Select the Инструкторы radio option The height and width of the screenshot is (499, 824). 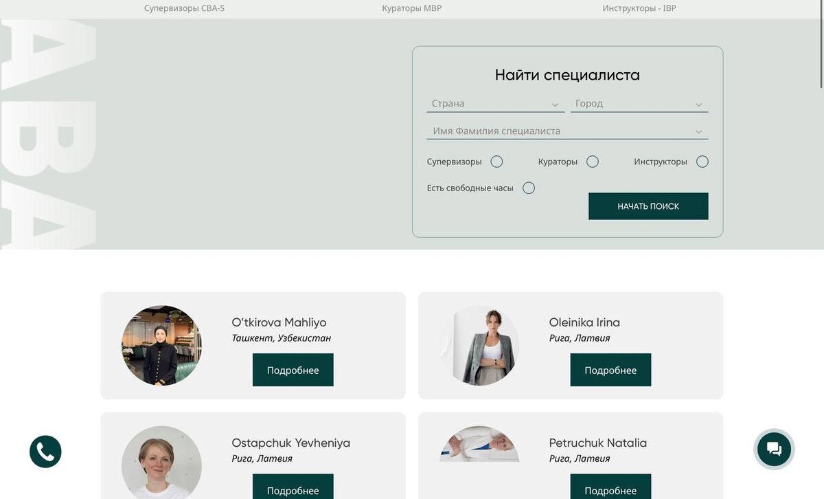tap(702, 162)
